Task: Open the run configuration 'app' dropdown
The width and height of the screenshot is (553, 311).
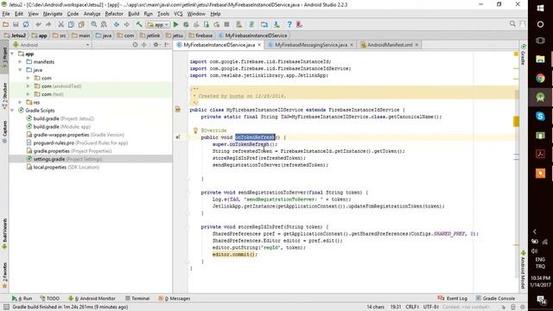Action: click(158, 25)
